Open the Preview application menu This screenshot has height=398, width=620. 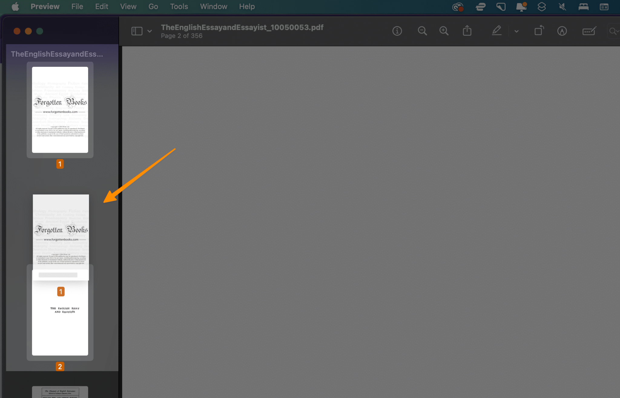click(45, 6)
